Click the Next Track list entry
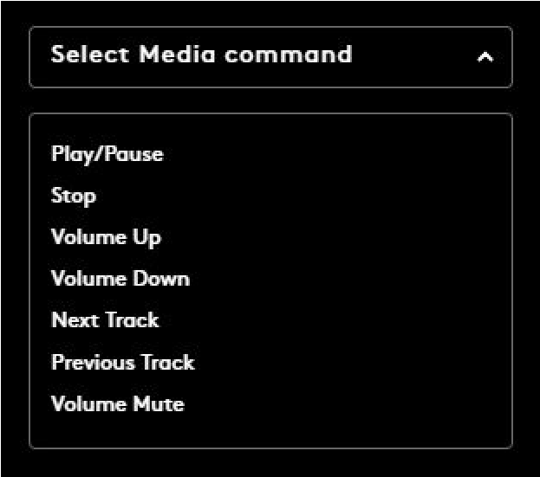This screenshot has height=477, width=540. (105, 320)
